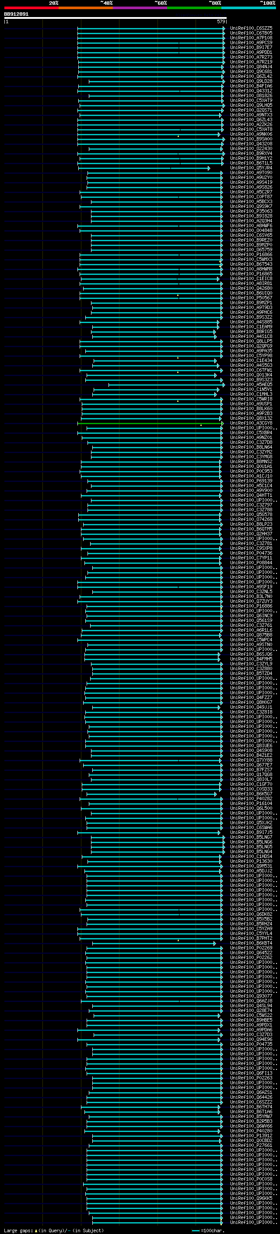Select hit label UniRef100_O65759
The height and width of the screenshot is (1234, 280).
(x=251, y=250)
